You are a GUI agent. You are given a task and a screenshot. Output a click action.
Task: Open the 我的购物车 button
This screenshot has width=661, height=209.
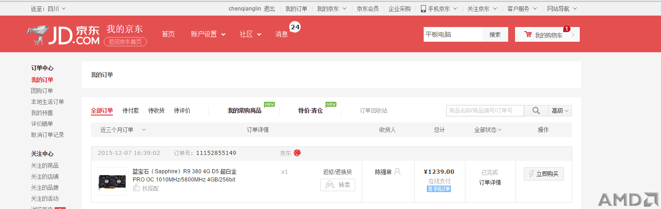pyautogui.click(x=547, y=34)
